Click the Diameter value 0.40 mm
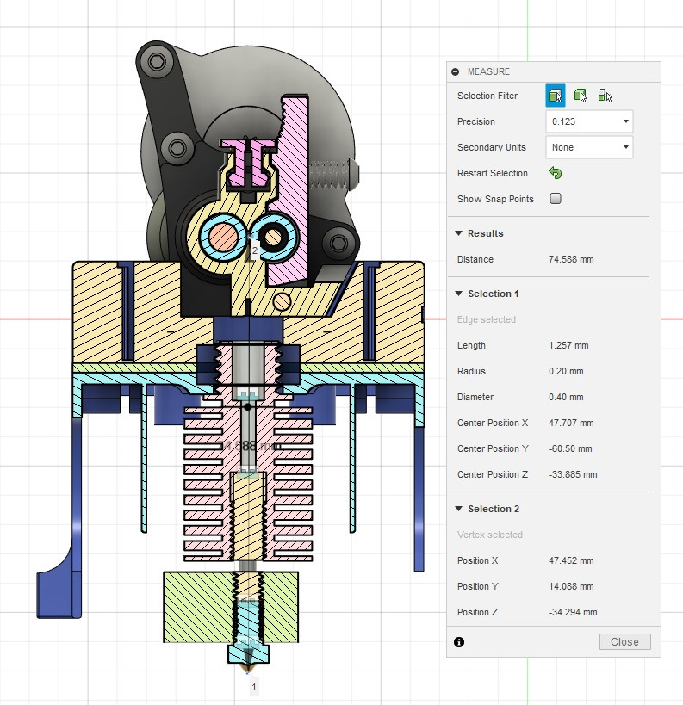 click(x=565, y=397)
